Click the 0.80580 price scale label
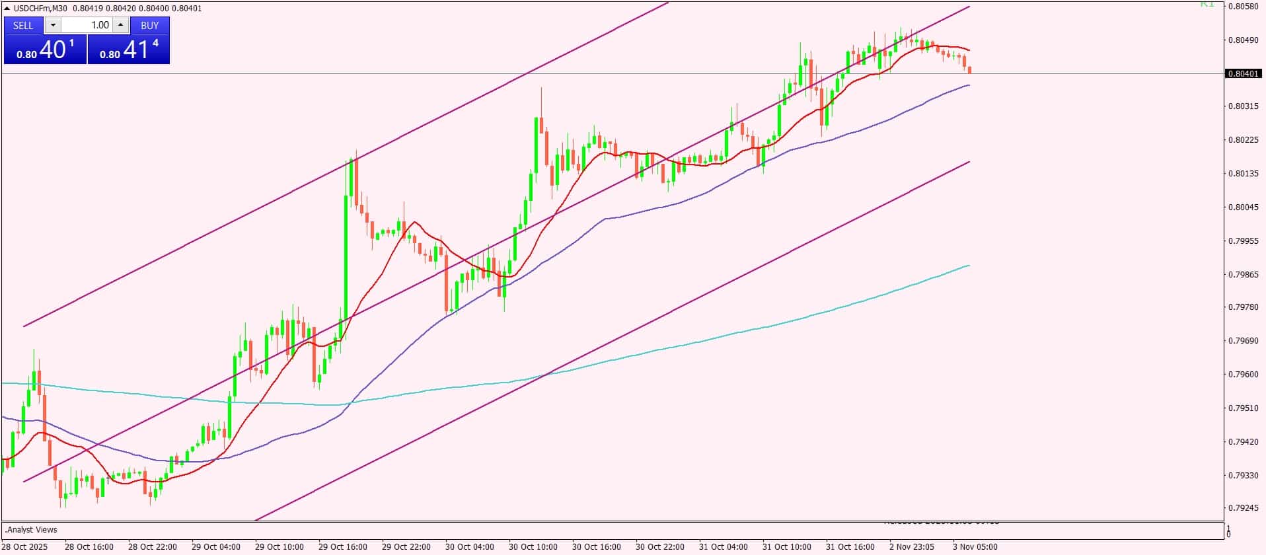Image resolution: width=1266 pixels, height=555 pixels. click(1243, 7)
